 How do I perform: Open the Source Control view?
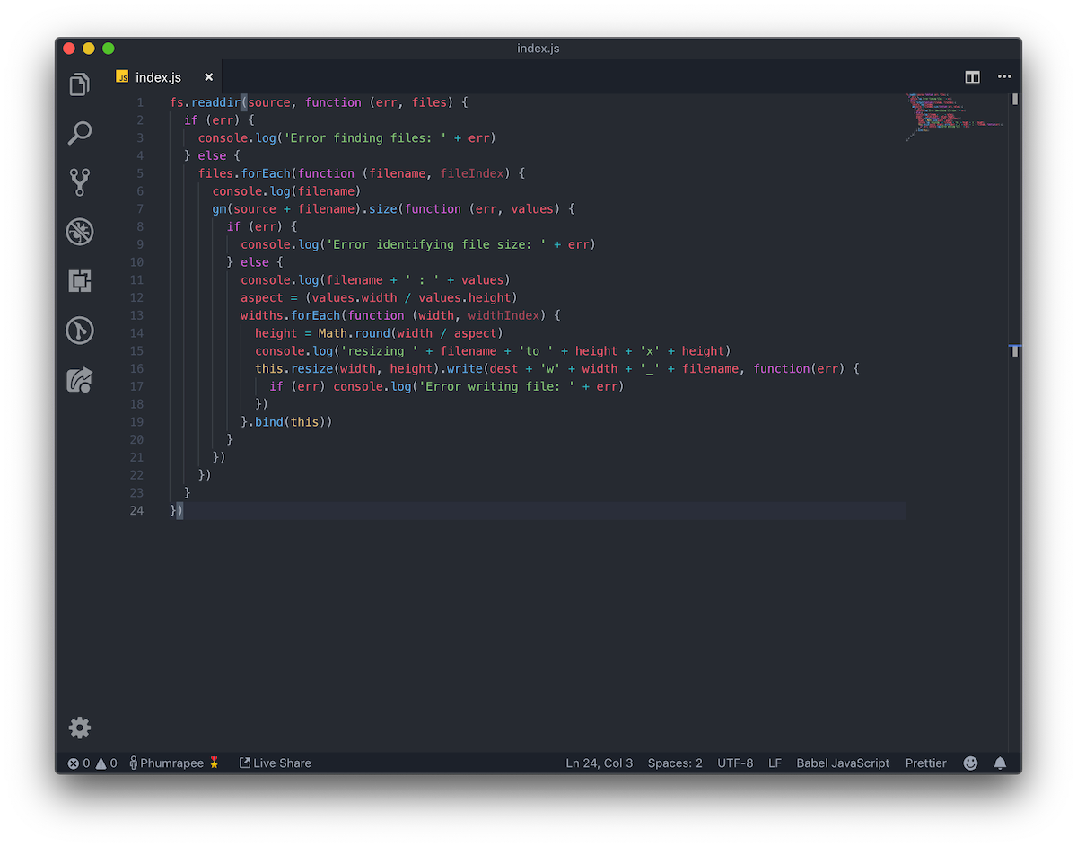80,182
